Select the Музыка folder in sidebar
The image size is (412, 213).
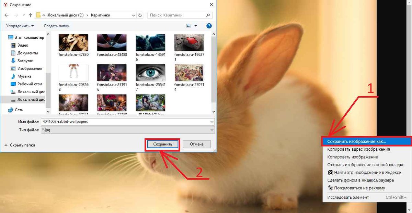(x=24, y=76)
